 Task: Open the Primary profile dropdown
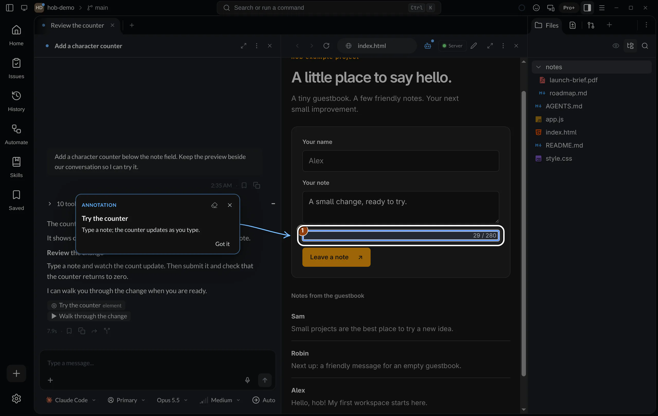(x=126, y=400)
